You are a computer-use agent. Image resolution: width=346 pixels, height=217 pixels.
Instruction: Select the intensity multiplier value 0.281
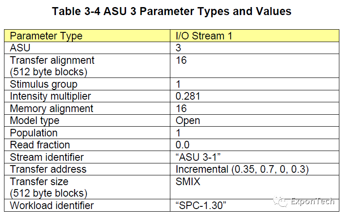188,96
